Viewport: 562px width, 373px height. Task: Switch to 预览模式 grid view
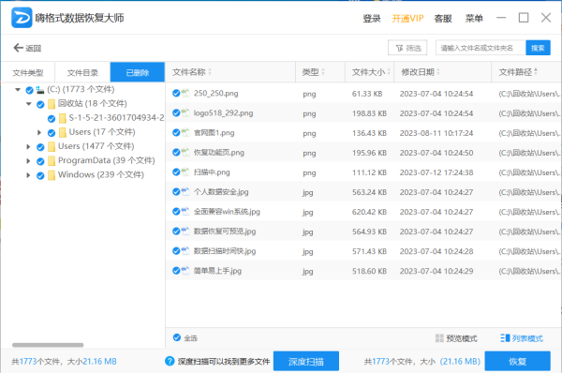pos(439,338)
